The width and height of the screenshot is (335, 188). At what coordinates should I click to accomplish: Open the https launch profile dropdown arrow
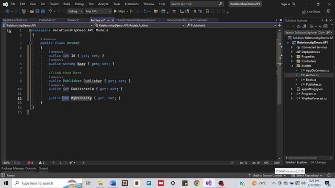(127, 11)
